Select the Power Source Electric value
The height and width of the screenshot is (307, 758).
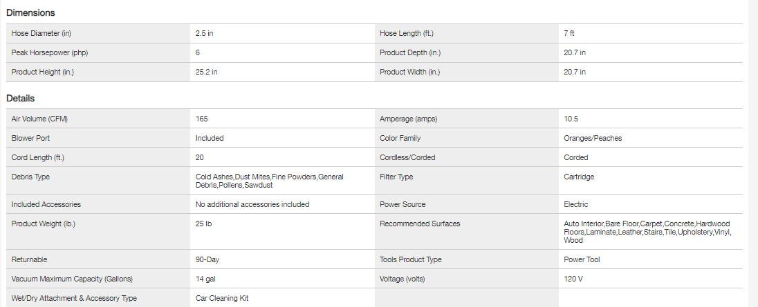click(576, 204)
